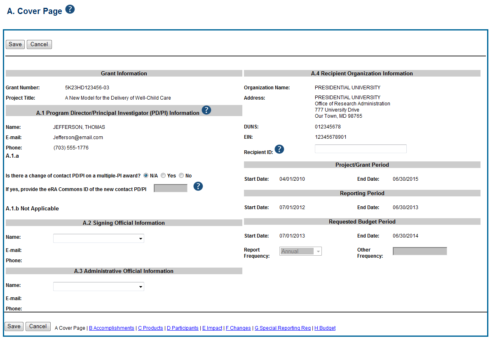Viewport: 490px width, 338px height.
Task: Click phone number (703) 555-1776
Action: tap(71, 148)
